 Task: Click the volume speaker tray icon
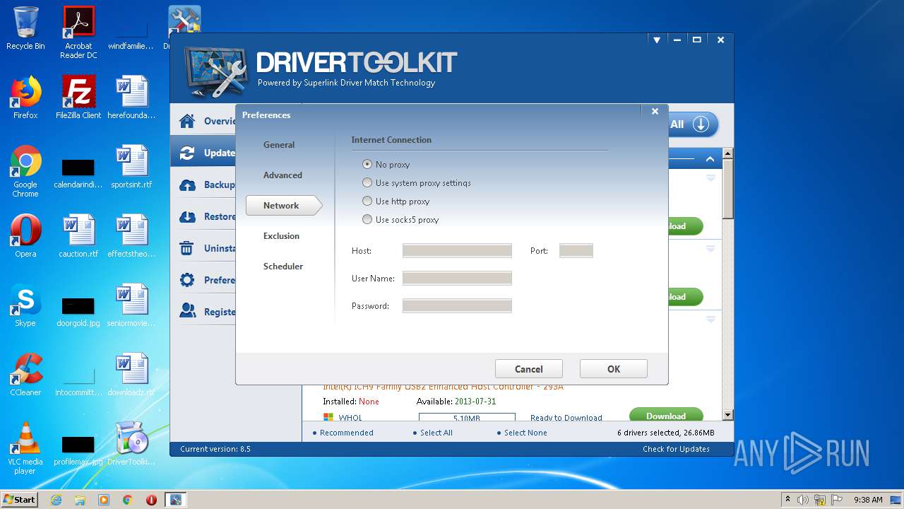pos(803,500)
